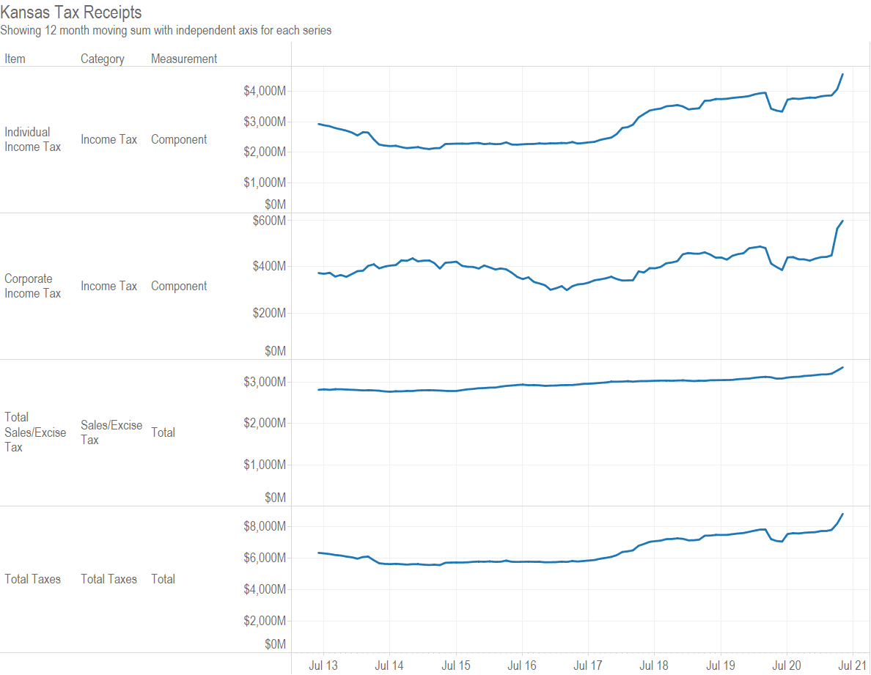Click the $1,000M tick on Individual Income axis
Screen dimensions: 871x675
pyautogui.click(x=265, y=182)
